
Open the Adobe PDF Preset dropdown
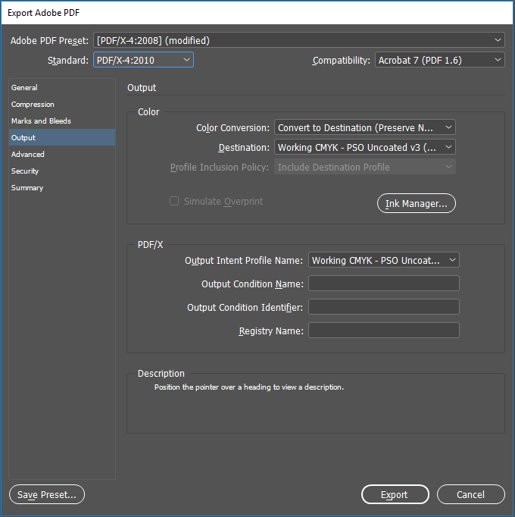tap(298, 40)
